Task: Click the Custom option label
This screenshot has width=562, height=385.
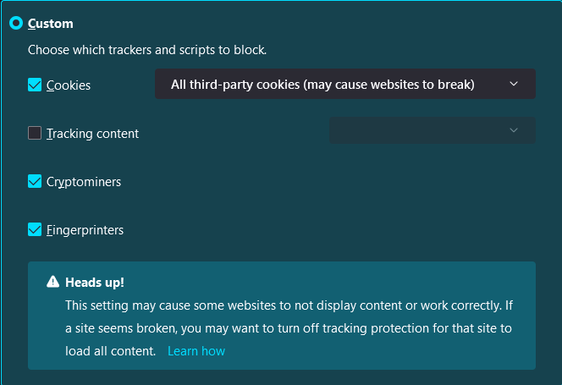Action: 50,24
